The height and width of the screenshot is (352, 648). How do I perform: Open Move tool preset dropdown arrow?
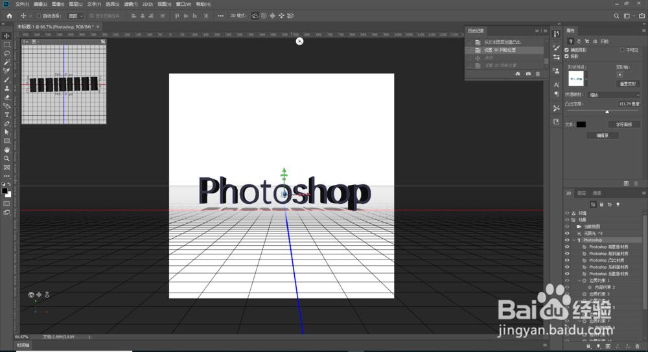pyautogui.click(x=30, y=16)
